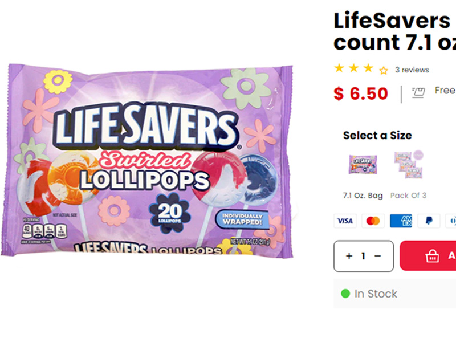Click the American Express payment icon
This screenshot has height=342, width=456.
pos(401,221)
